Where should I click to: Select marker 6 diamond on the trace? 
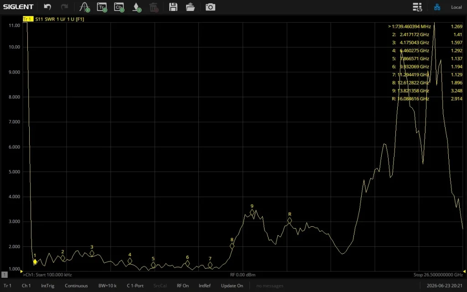coord(187,263)
